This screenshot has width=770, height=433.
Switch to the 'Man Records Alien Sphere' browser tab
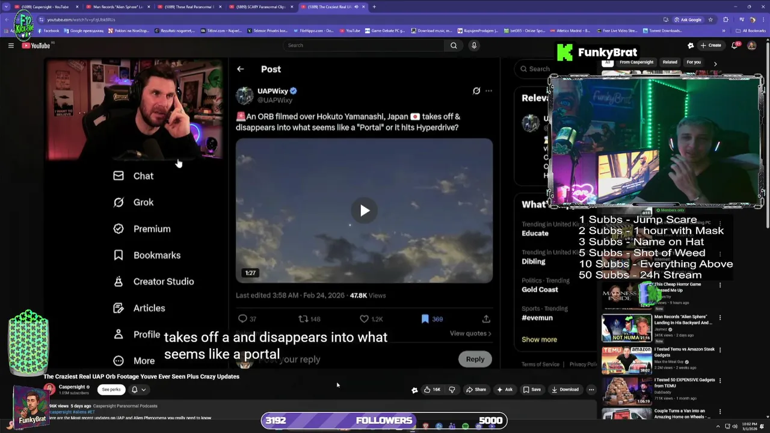(117, 7)
